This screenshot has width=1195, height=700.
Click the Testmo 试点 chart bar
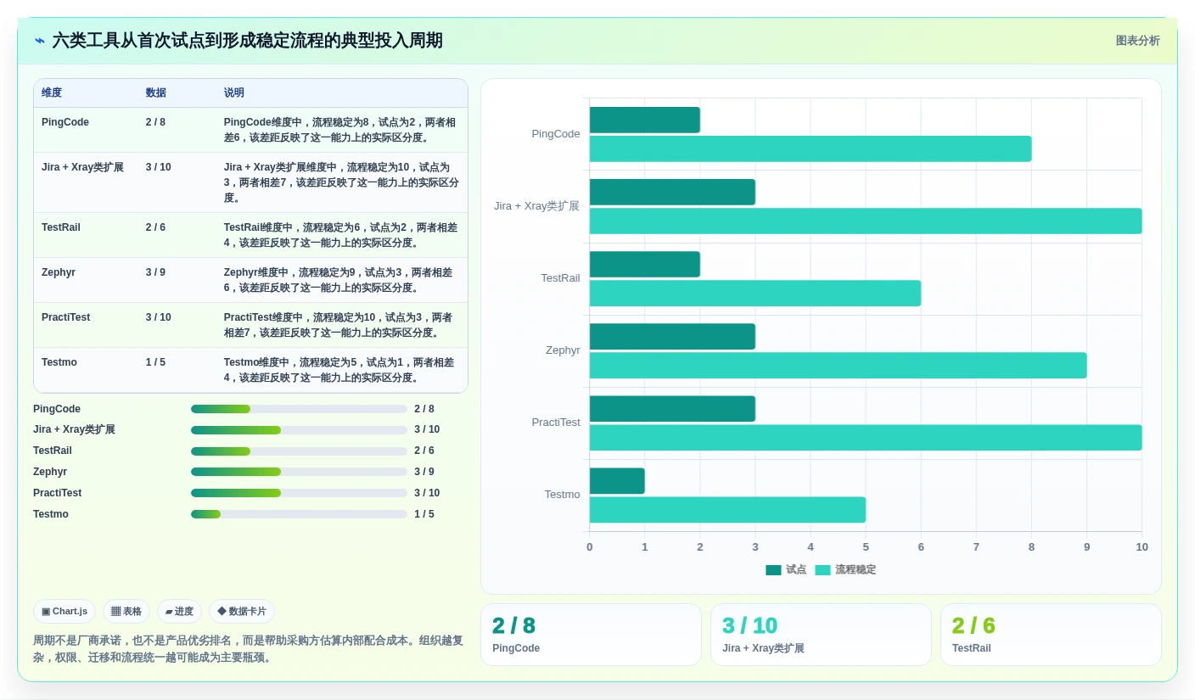(617, 480)
